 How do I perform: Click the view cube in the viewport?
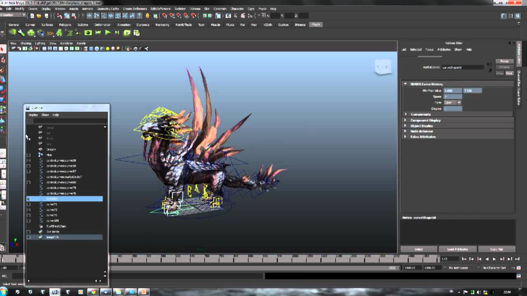click(x=383, y=67)
